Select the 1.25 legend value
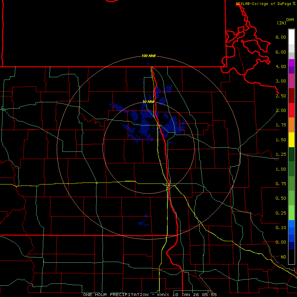The height and width of the screenshot is (297, 297). coord(281,154)
